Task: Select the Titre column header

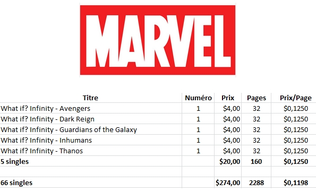Action: (x=91, y=98)
